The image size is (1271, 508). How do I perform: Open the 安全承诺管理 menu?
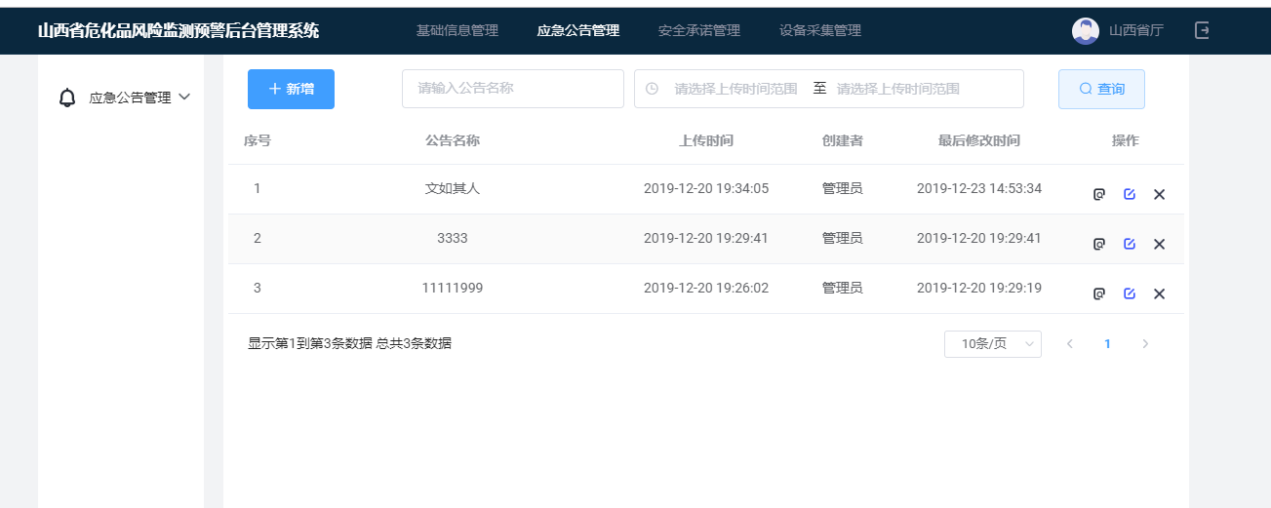pos(699,31)
